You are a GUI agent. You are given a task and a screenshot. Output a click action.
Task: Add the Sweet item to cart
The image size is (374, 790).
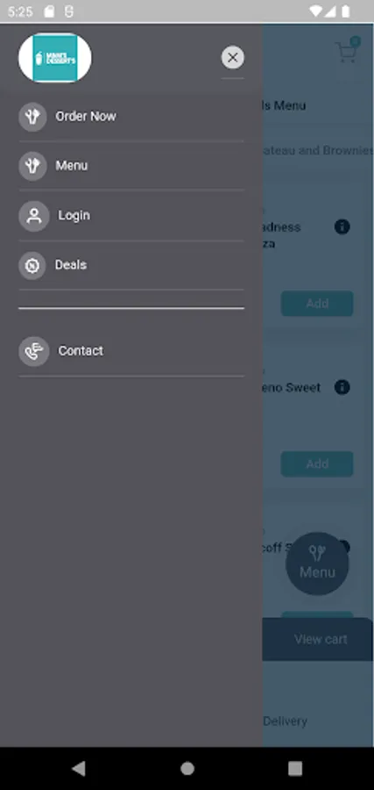coord(317,463)
